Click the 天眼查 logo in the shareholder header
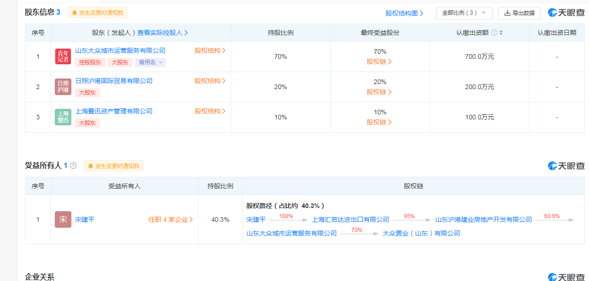Image resolution: width=589 pixels, height=281 pixels. point(566,13)
